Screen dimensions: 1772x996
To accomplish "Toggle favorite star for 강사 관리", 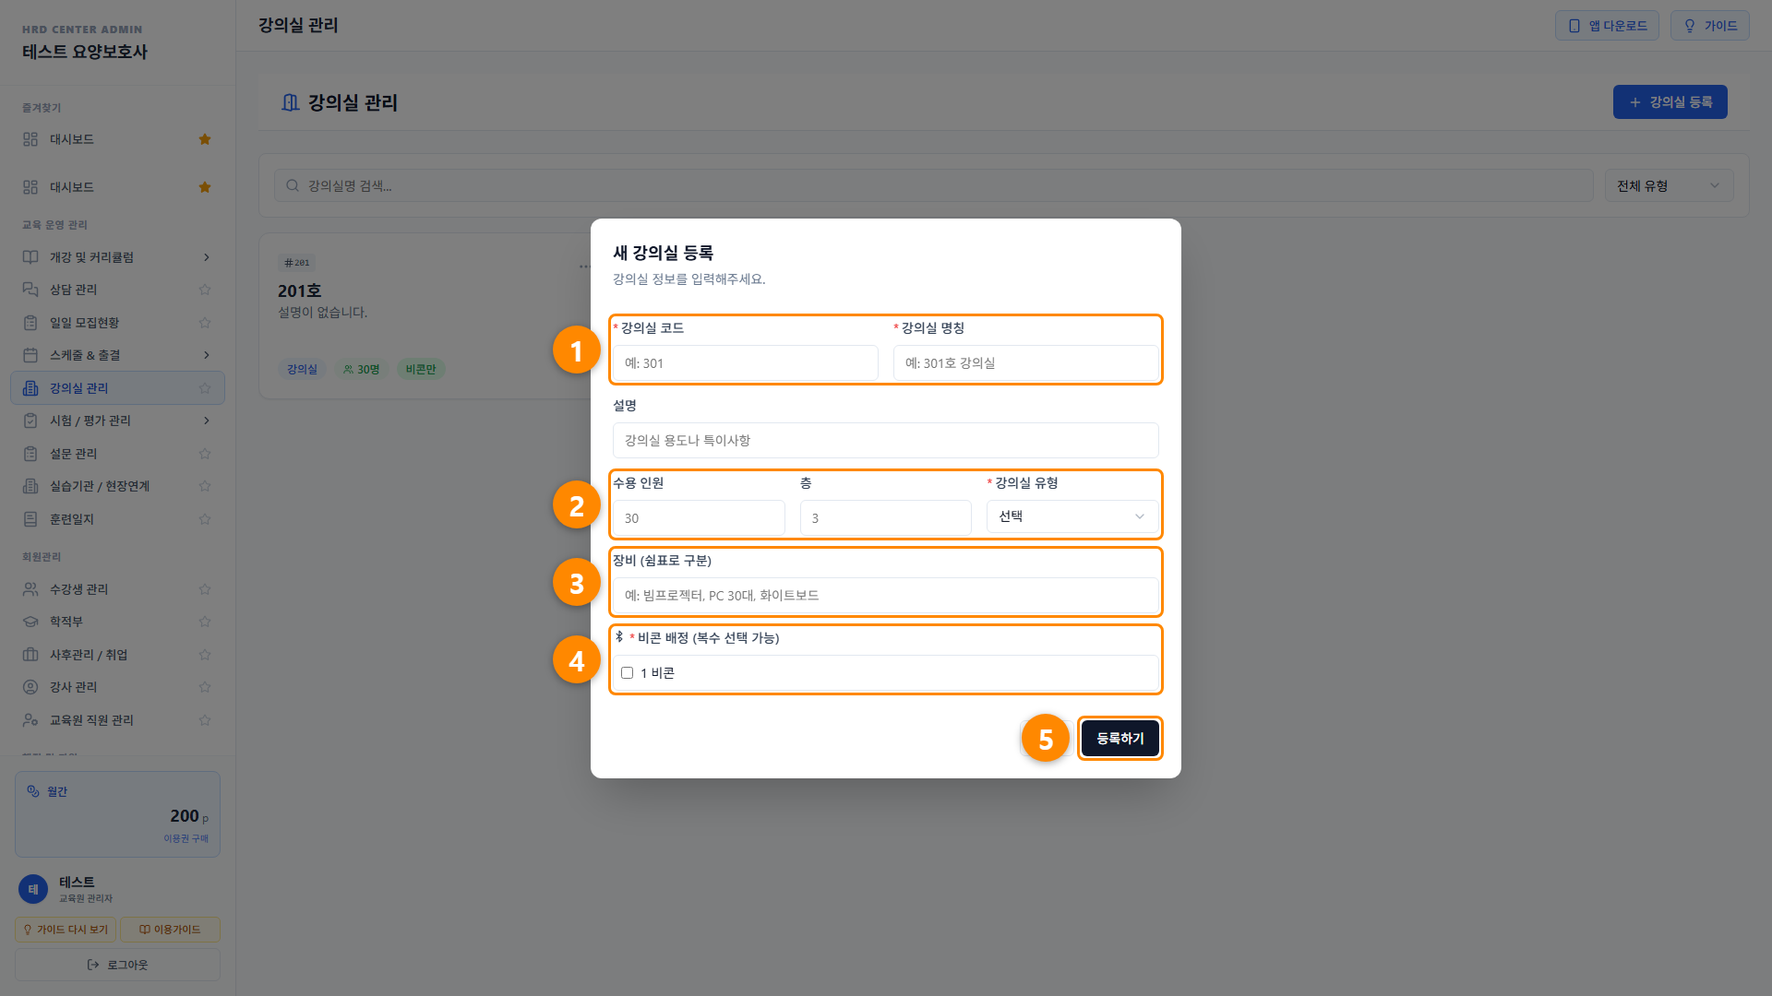I will [x=205, y=687].
